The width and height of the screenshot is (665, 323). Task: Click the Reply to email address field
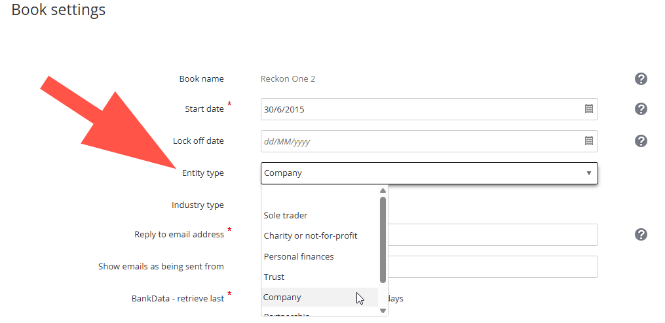491,235
